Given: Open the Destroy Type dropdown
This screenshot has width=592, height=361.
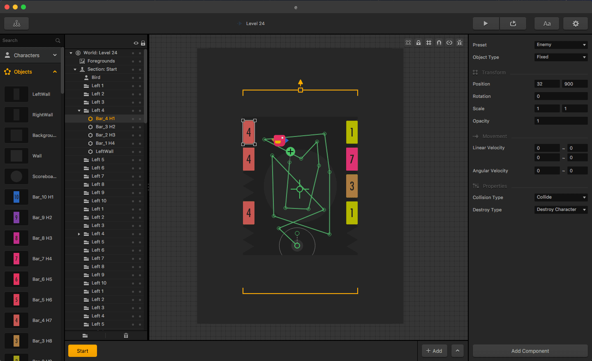Looking at the screenshot, I should (561, 210).
